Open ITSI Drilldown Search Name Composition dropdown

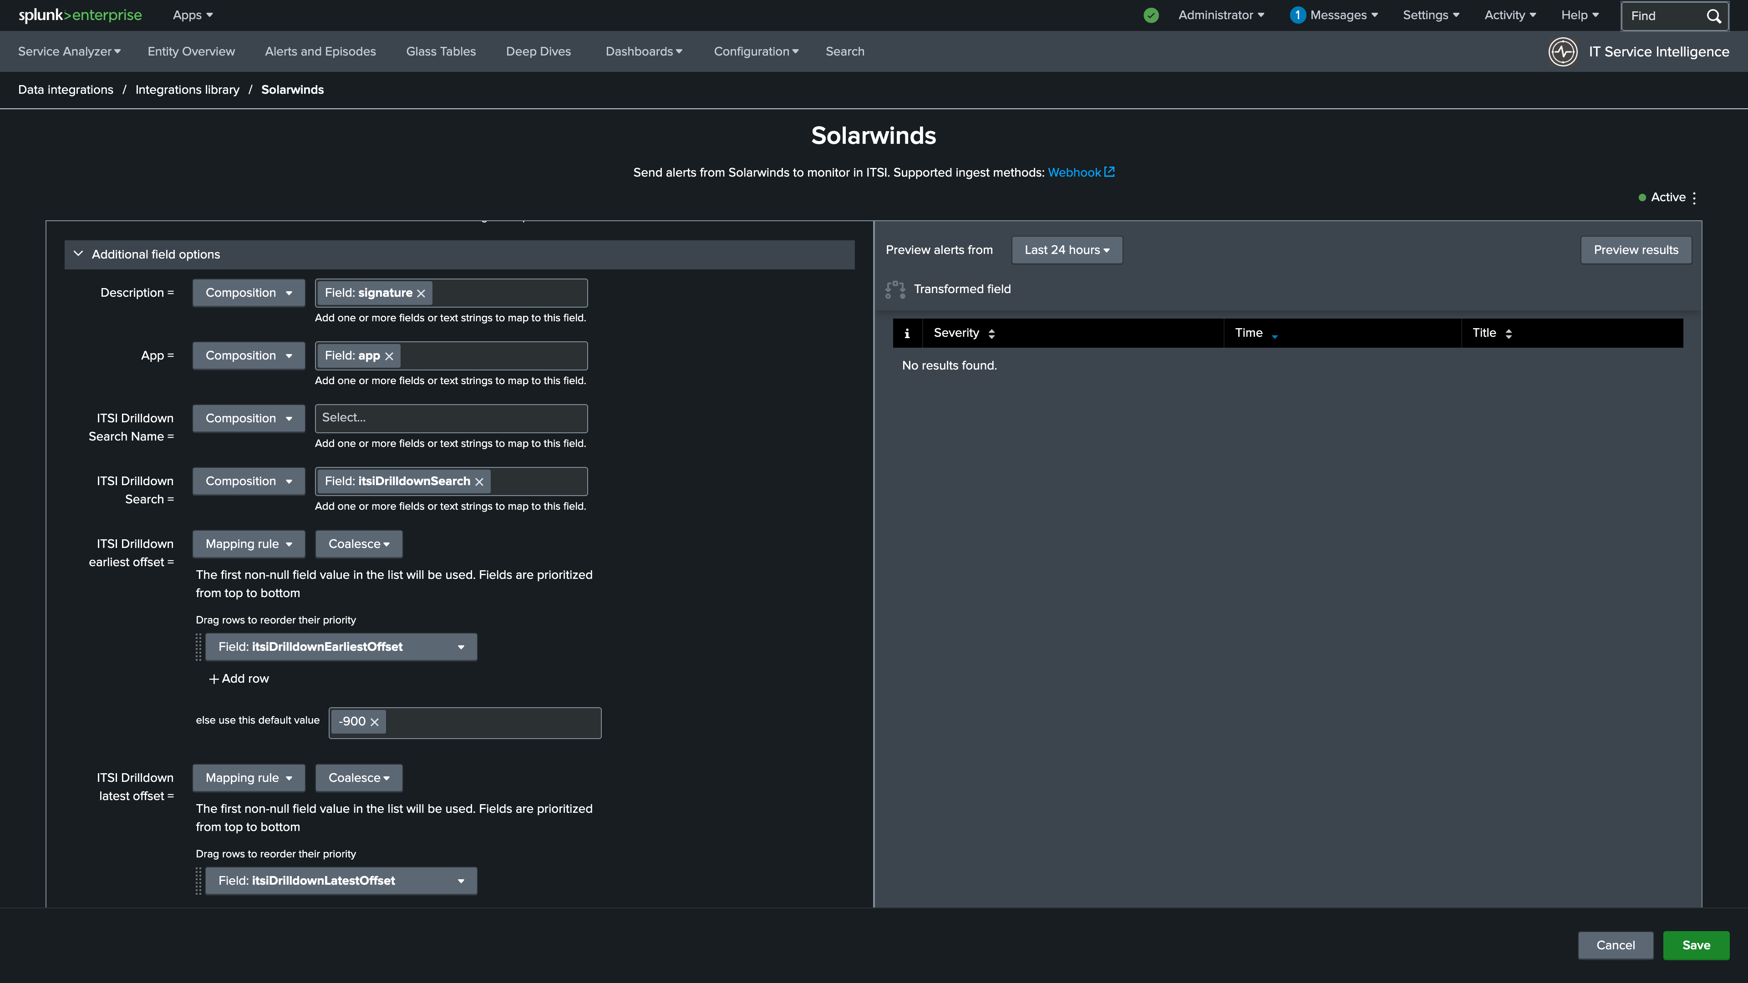click(x=249, y=419)
